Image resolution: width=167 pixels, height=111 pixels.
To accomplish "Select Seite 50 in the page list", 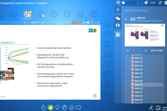I will [138, 88].
